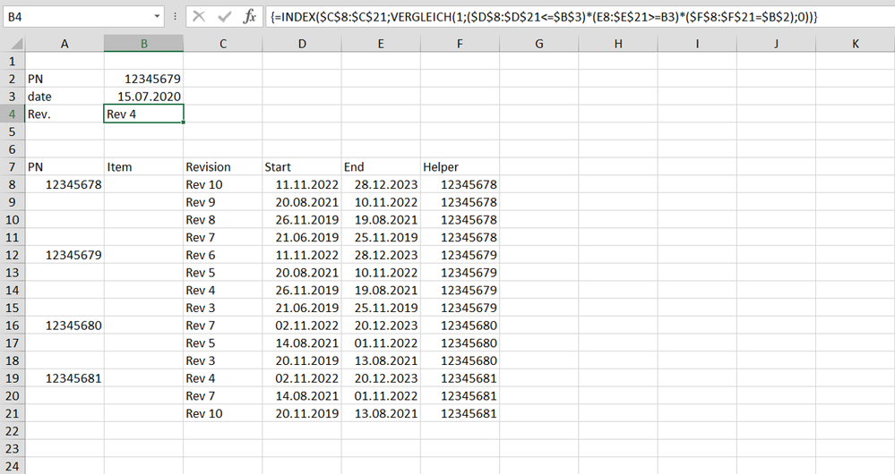Click cell B2 containing 12345679
The image size is (895, 474).
144,79
